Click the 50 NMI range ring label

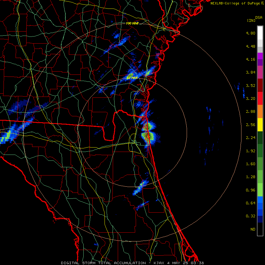[132, 78]
